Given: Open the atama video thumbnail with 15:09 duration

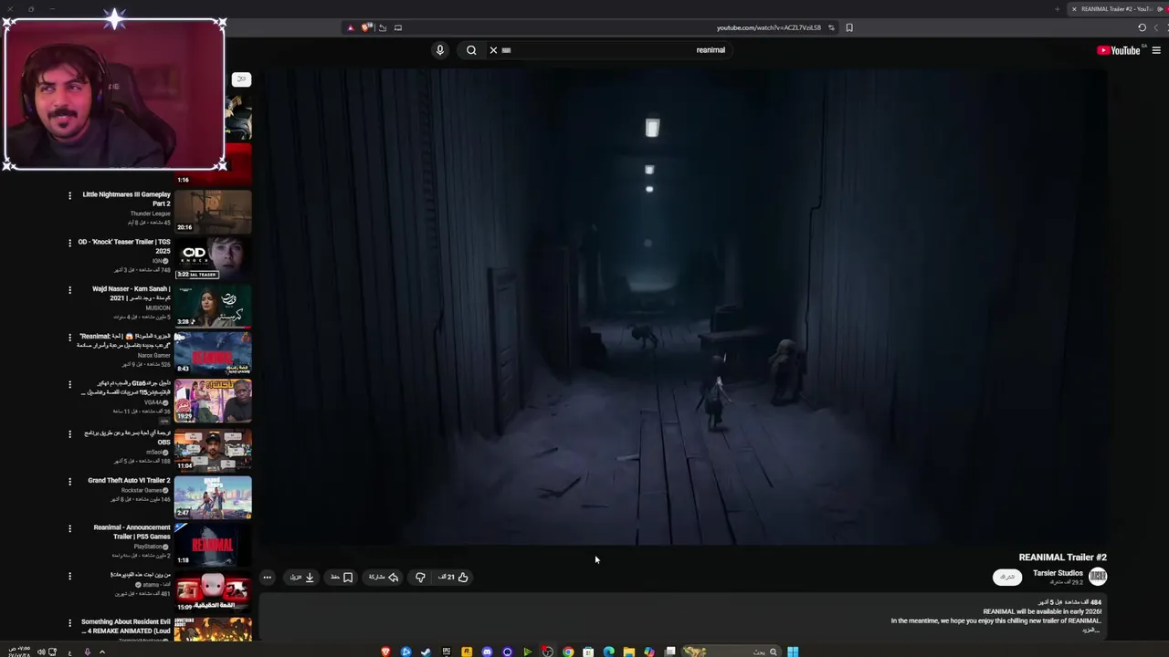Looking at the screenshot, I should (213, 592).
